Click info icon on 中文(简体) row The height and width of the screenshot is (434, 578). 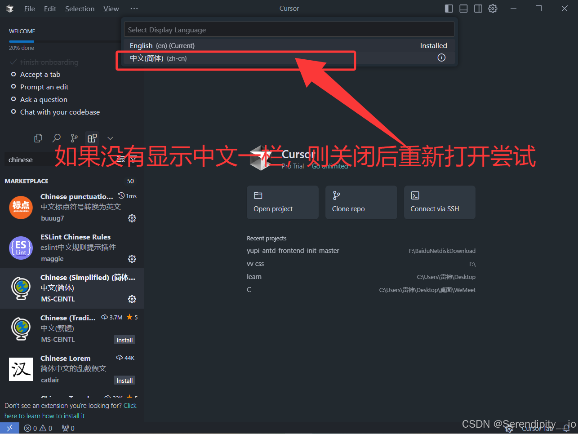[441, 58]
